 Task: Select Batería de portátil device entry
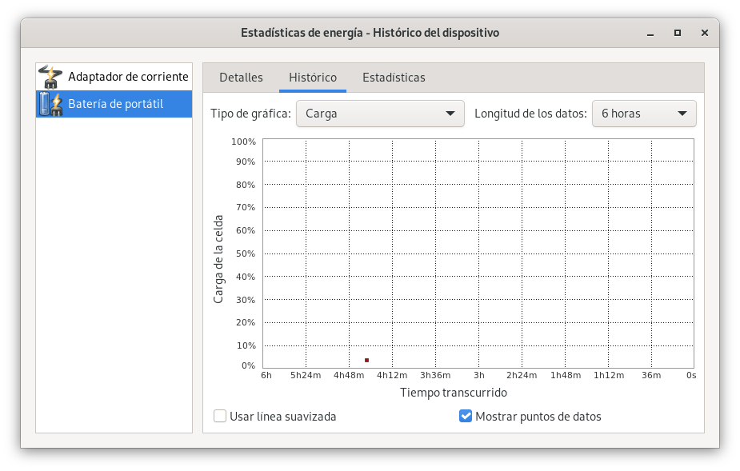coord(115,104)
